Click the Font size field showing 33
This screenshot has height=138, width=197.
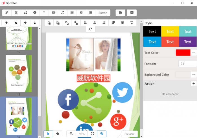point(188,64)
